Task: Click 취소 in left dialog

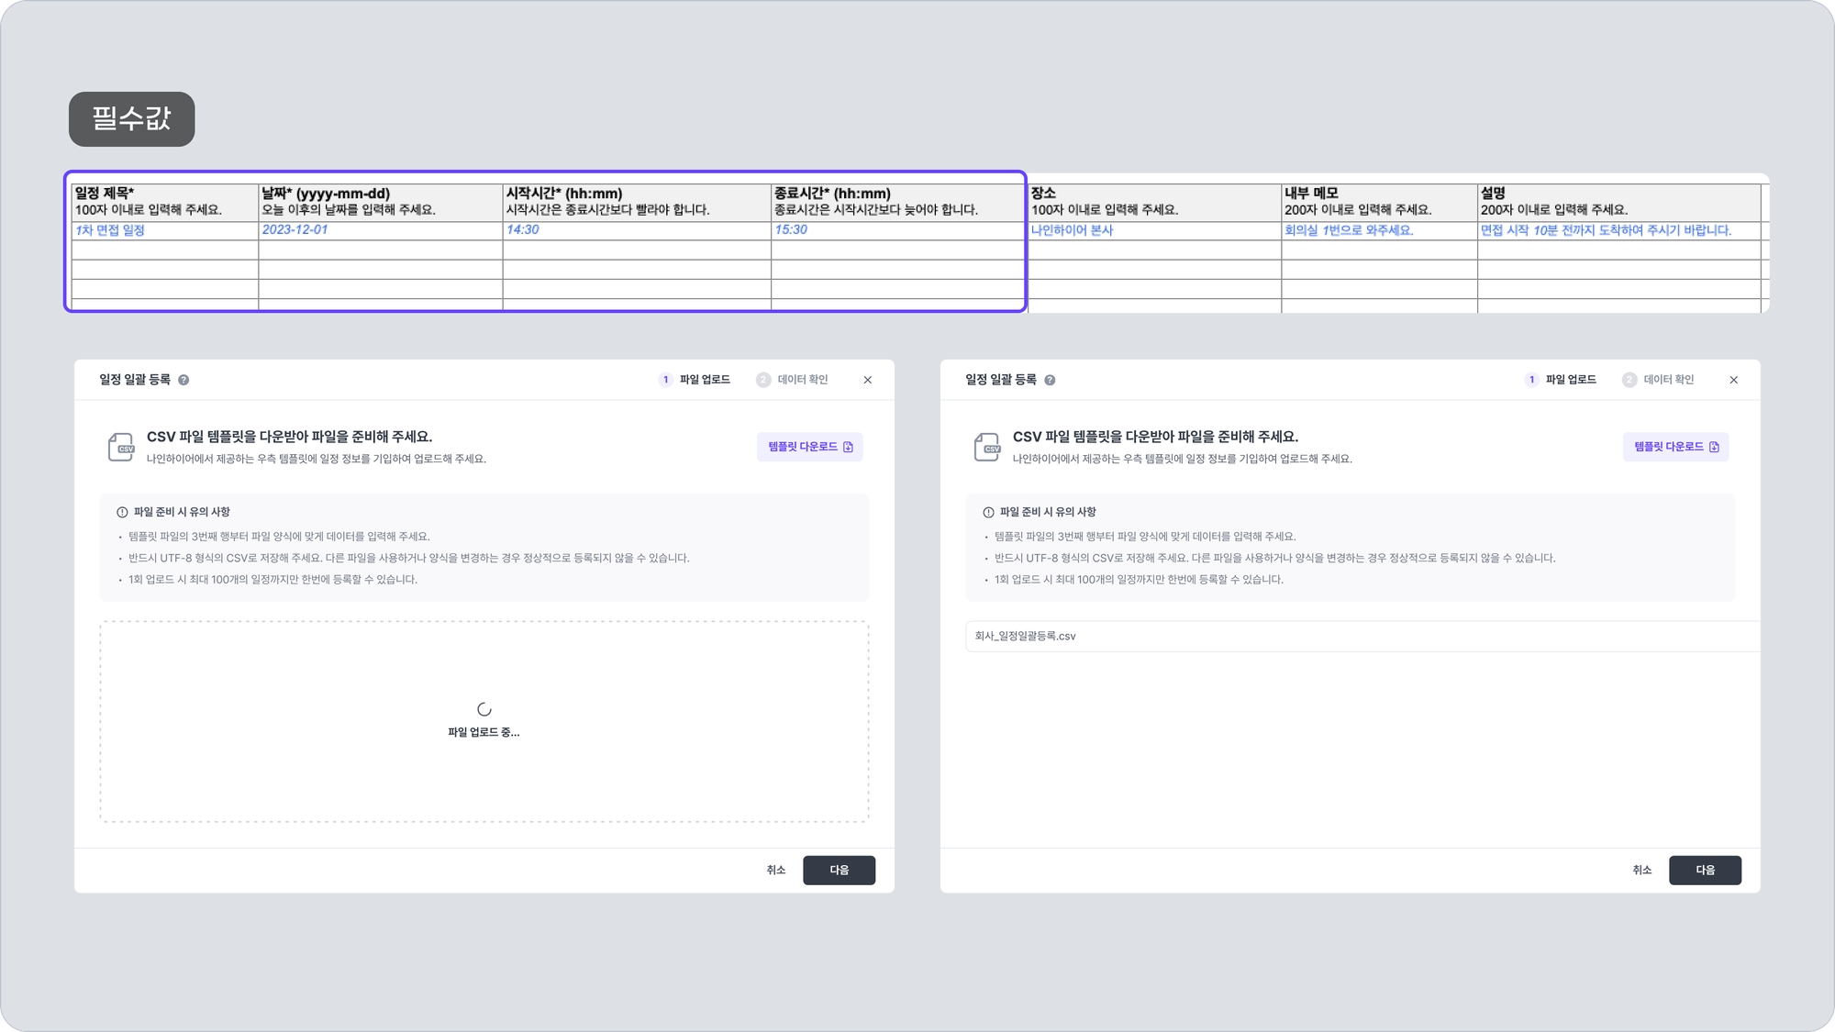Action: (x=775, y=870)
